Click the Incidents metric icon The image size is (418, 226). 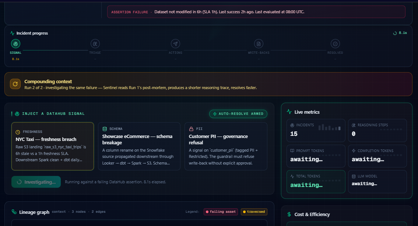coord(292,125)
